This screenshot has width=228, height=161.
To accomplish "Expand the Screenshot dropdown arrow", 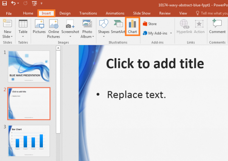I will pos(70,36).
